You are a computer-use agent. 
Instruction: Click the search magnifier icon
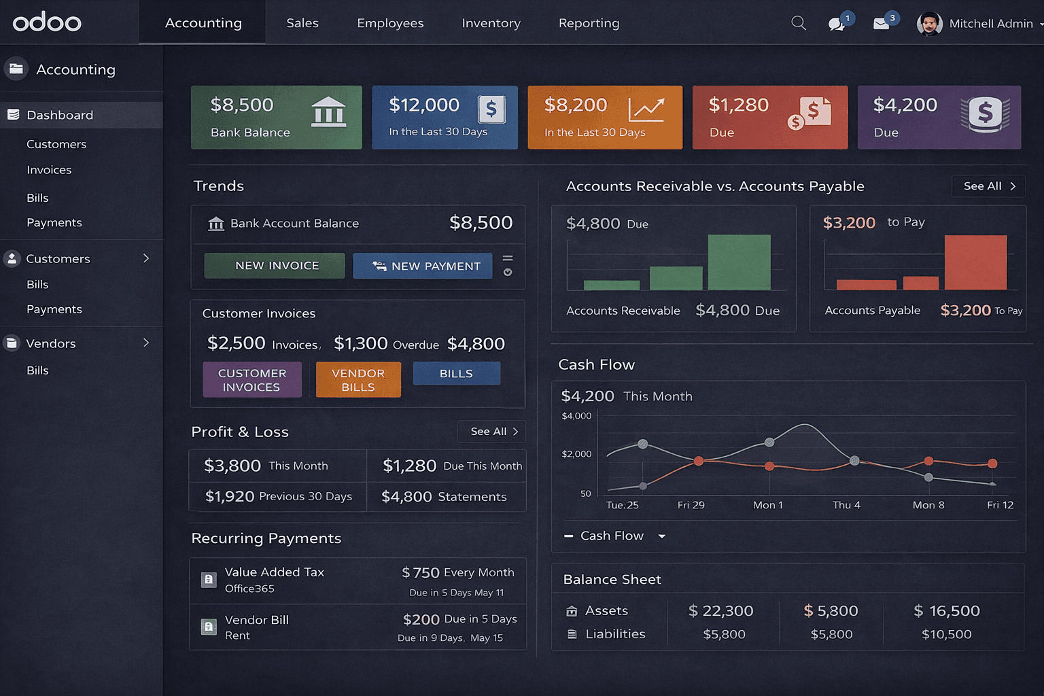tap(799, 23)
